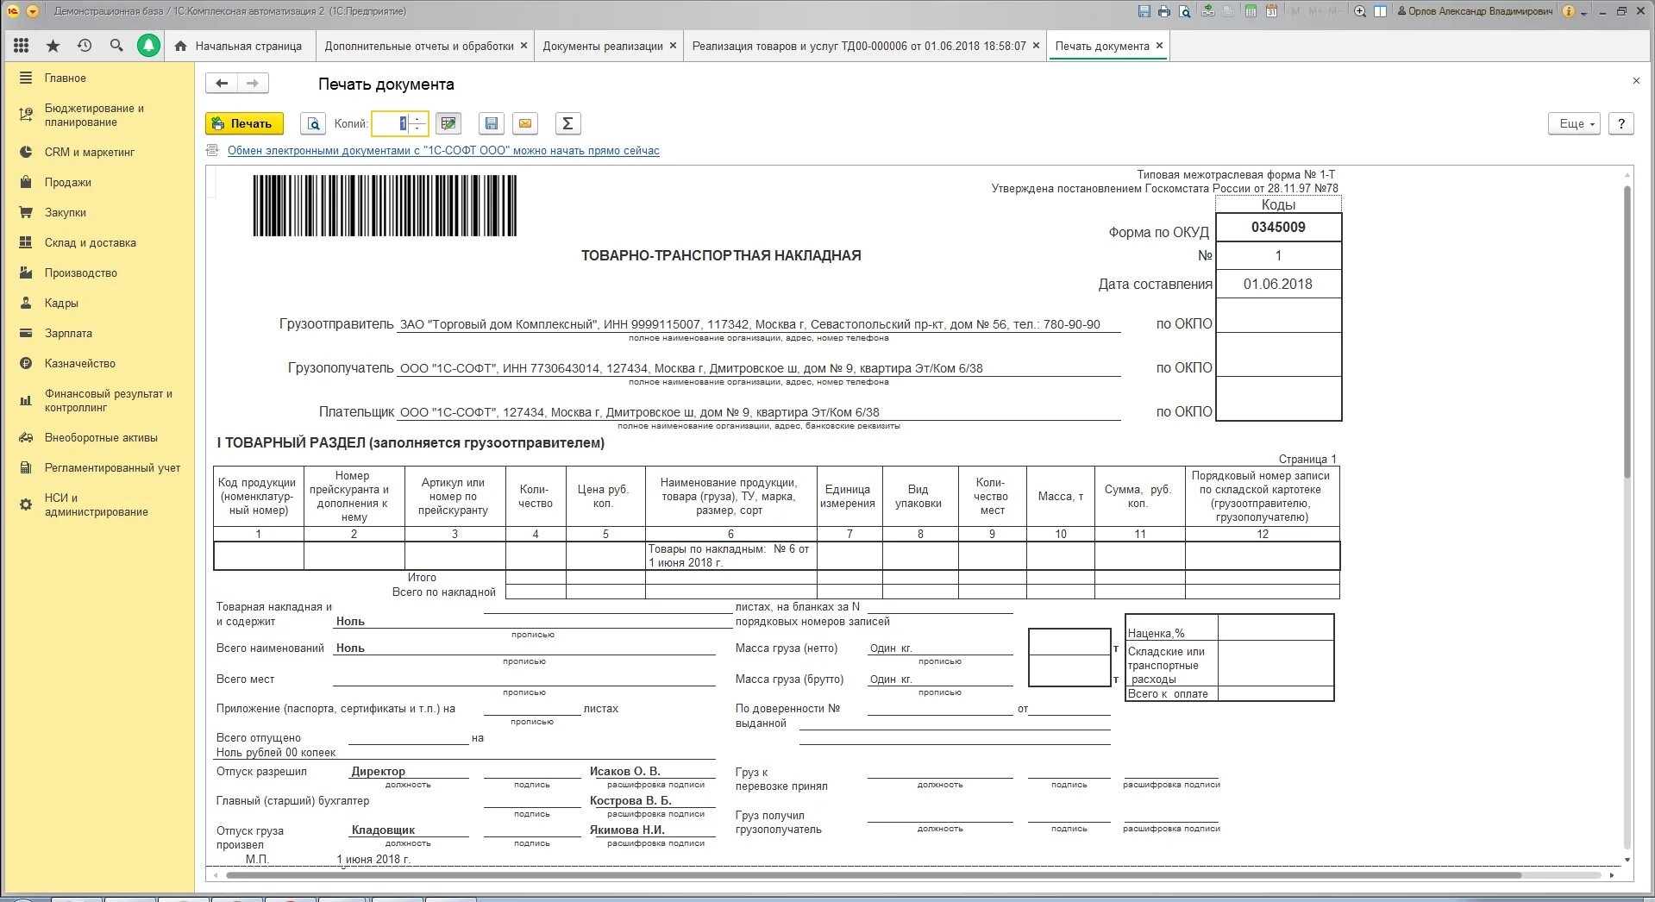Viewport: 1655px width, 902px height.
Task: Open the Зарплата section
Action: click(100, 333)
